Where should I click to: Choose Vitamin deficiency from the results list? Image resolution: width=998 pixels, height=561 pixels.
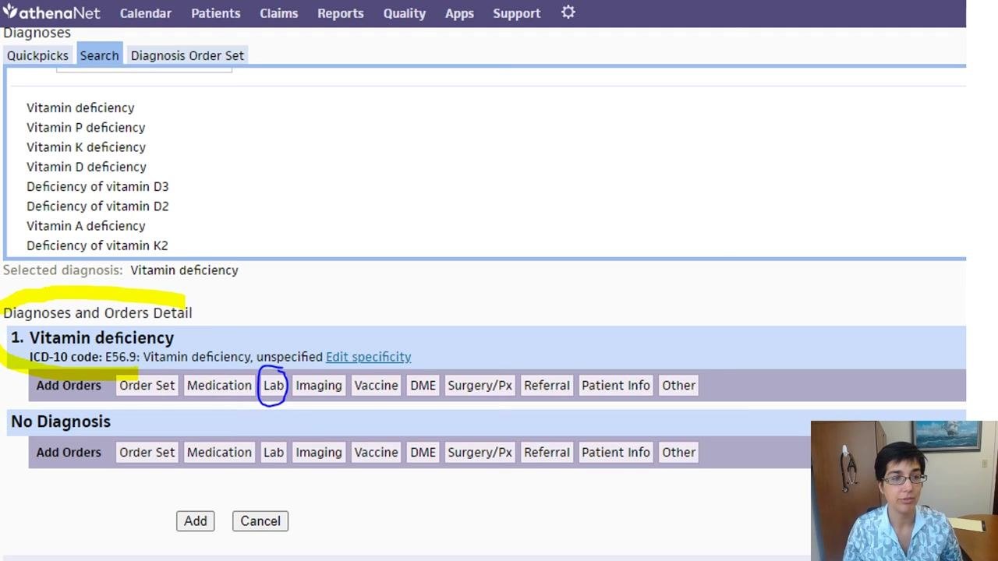[x=80, y=108]
